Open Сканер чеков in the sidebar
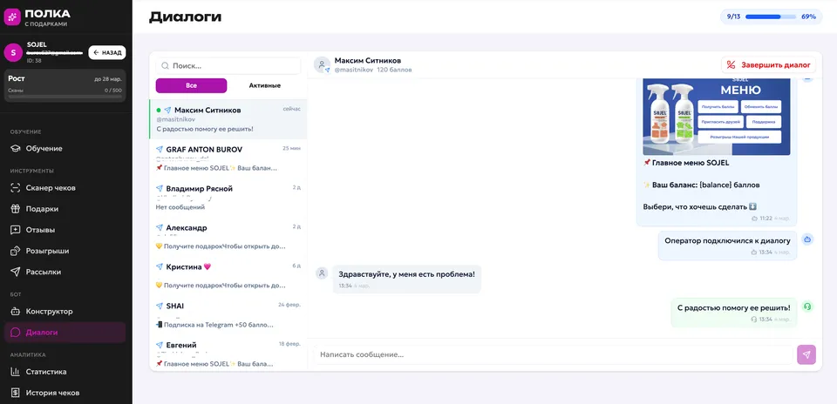This screenshot has width=837, height=404. click(x=50, y=188)
